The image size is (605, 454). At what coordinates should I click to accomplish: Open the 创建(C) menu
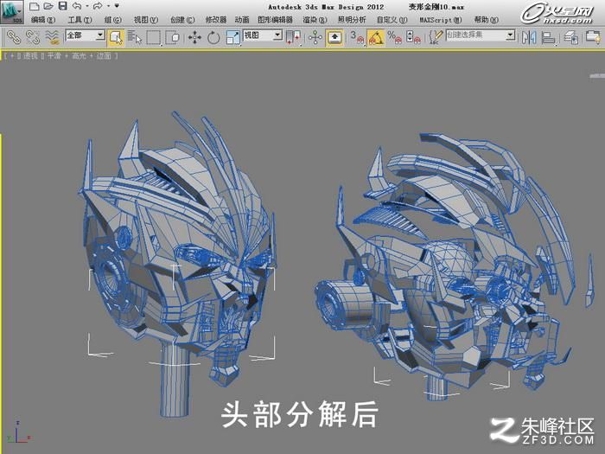(182, 20)
